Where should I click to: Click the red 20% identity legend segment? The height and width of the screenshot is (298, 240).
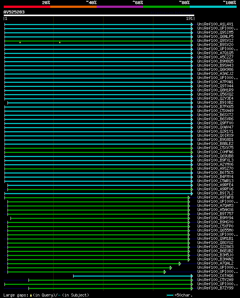[27, 7]
